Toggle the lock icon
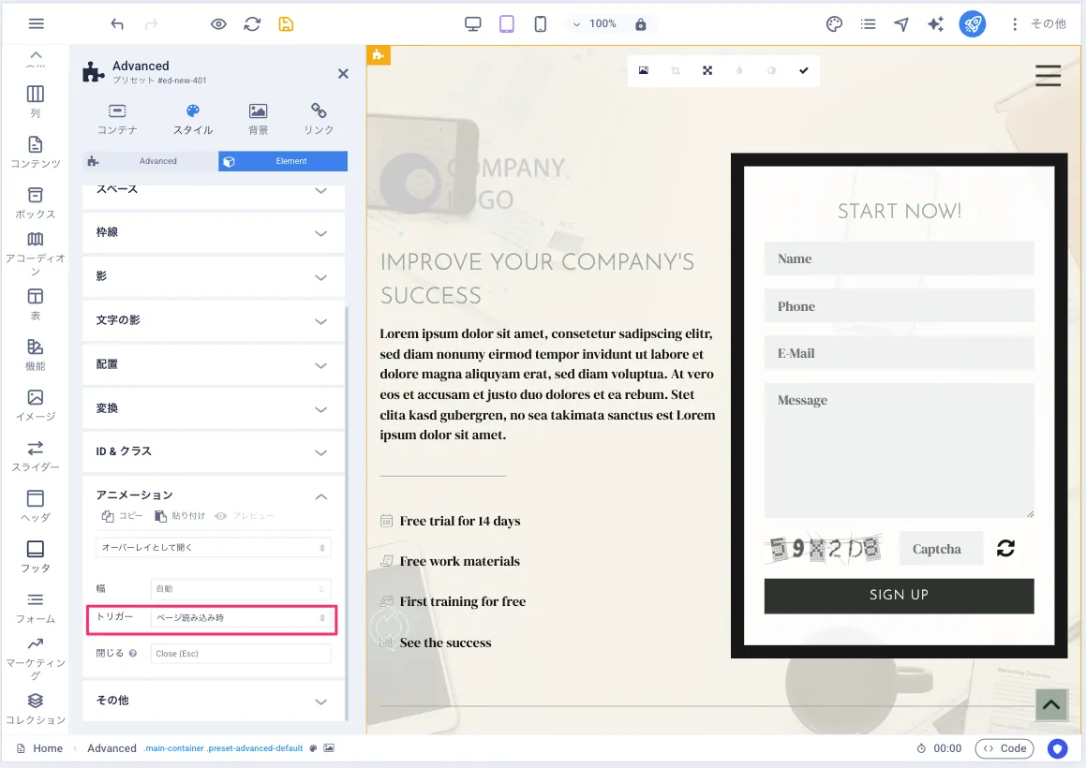The width and height of the screenshot is (1086, 768). [x=641, y=24]
